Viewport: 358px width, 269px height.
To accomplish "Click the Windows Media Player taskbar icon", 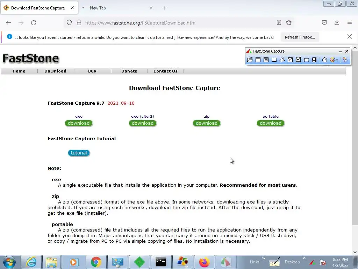I will pyautogui.click(x=73, y=262).
